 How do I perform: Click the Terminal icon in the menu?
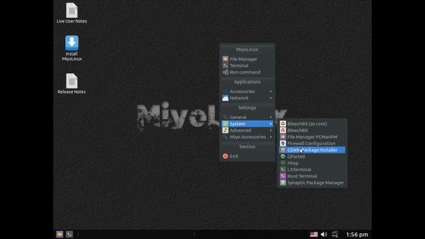[x=225, y=66]
